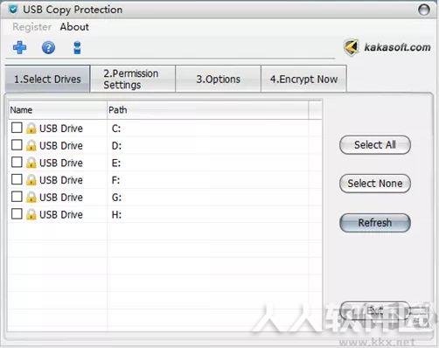Click the Name column header

point(58,110)
